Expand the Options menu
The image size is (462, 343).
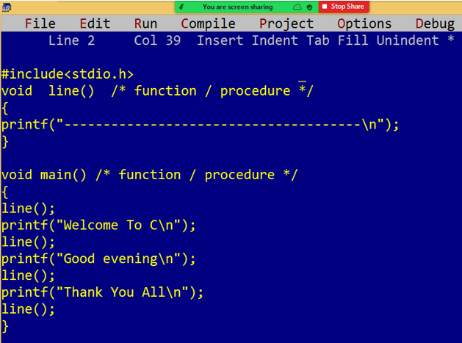click(364, 24)
